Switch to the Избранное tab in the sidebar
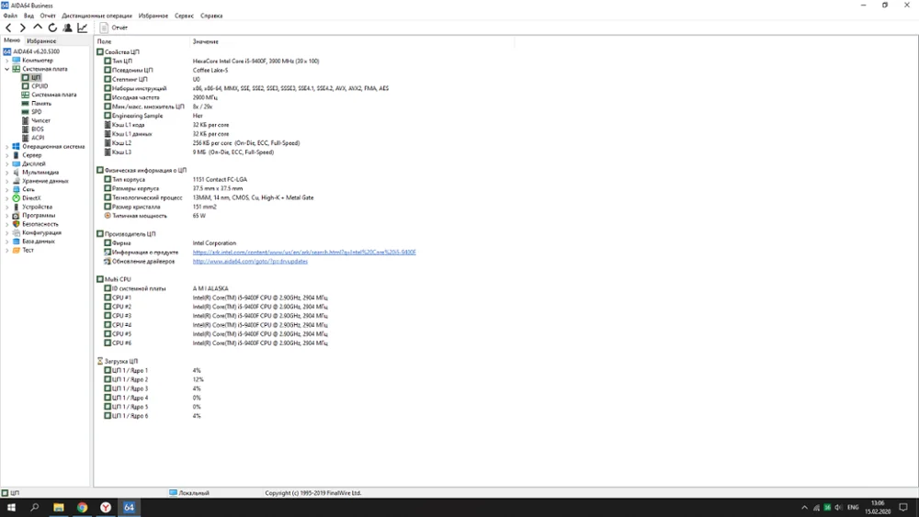Image resolution: width=919 pixels, height=517 pixels. point(41,41)
